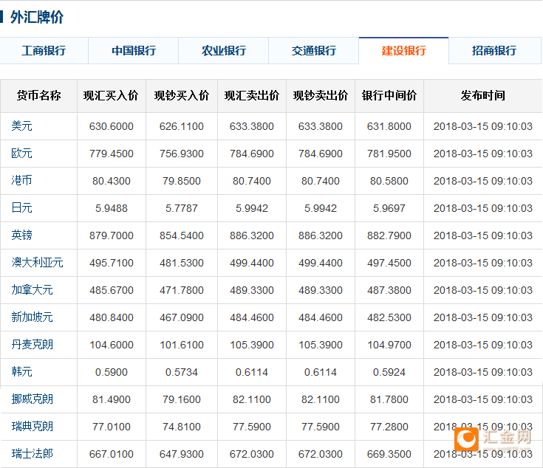Viewport: 543px width, 468px height.
Task: Select the 756.9300 value in 欧元 row
Action: (x=182, y=154)
